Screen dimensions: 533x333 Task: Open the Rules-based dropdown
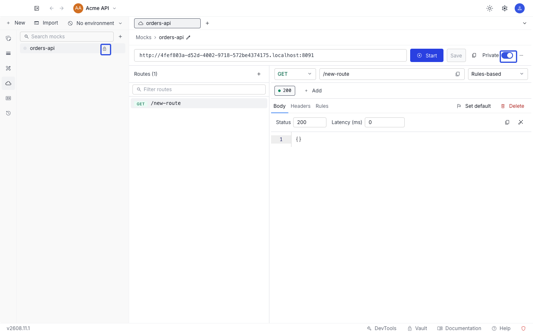[498, 74]
